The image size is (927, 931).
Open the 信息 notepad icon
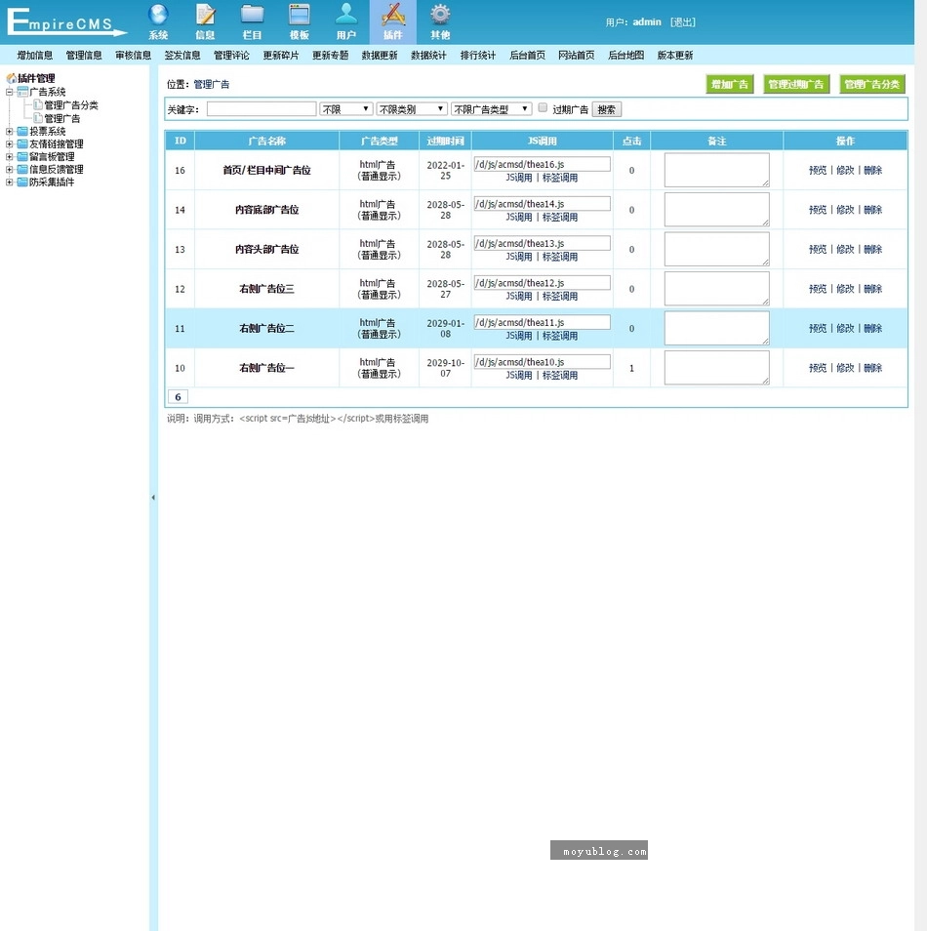click(205, 15)
